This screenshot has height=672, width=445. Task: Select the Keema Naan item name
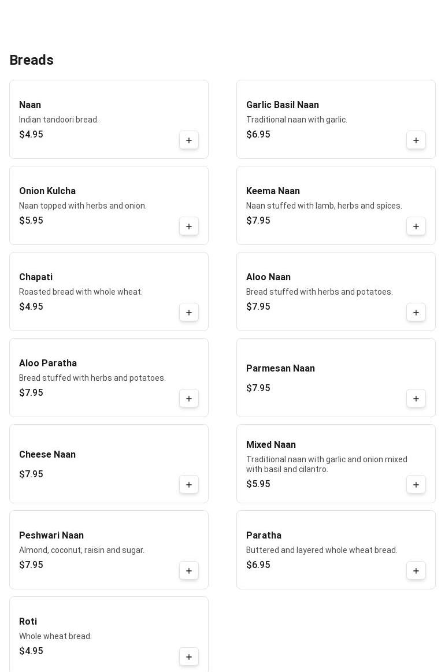pyautogui.click(x=273, y=191)
